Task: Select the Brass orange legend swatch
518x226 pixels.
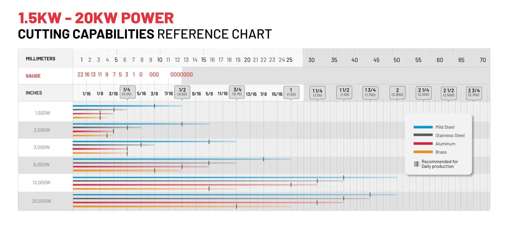Action: click(x=423, y=152)
